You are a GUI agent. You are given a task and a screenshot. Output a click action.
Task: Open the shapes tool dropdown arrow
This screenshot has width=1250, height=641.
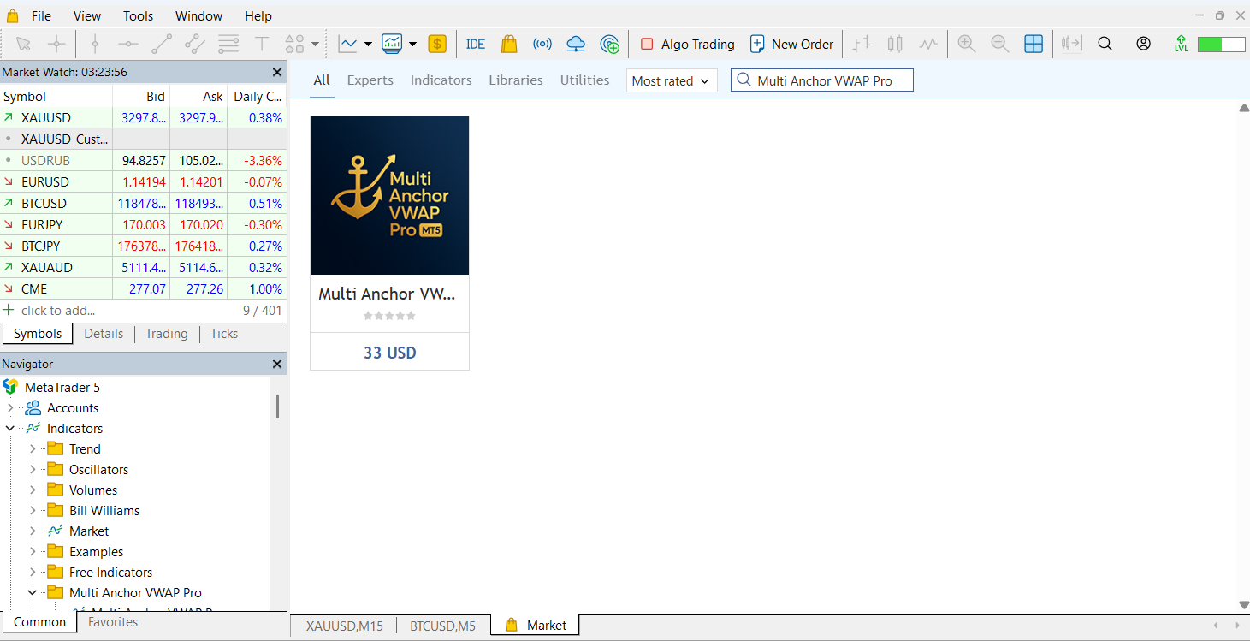coord(316,45)
